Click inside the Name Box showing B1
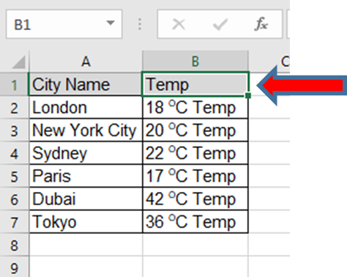 pyautogui.click(x=64, y=24)
